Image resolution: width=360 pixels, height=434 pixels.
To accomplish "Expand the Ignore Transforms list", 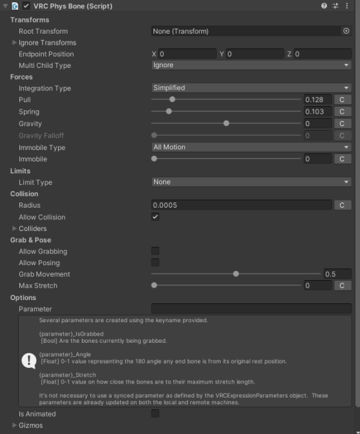I will pyautogui.click(x=14, y=43).
